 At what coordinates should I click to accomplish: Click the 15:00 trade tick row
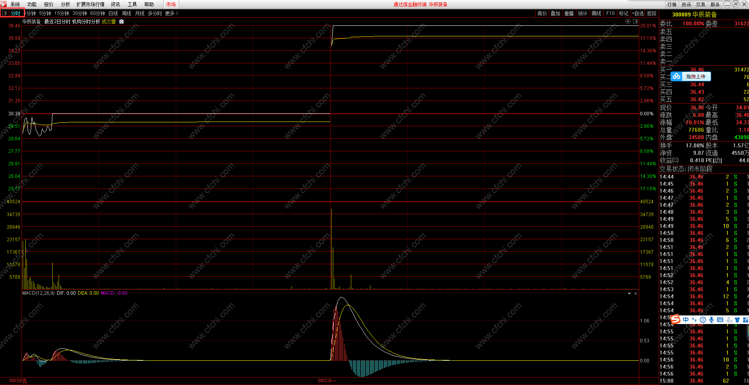(x=704, y=381)
